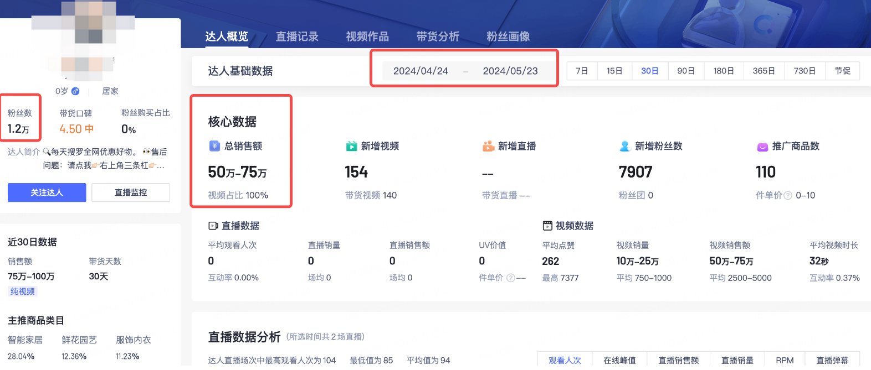Click the 关注达人 button
Viewport: 871px width, 370px height.
coord(47,192)
